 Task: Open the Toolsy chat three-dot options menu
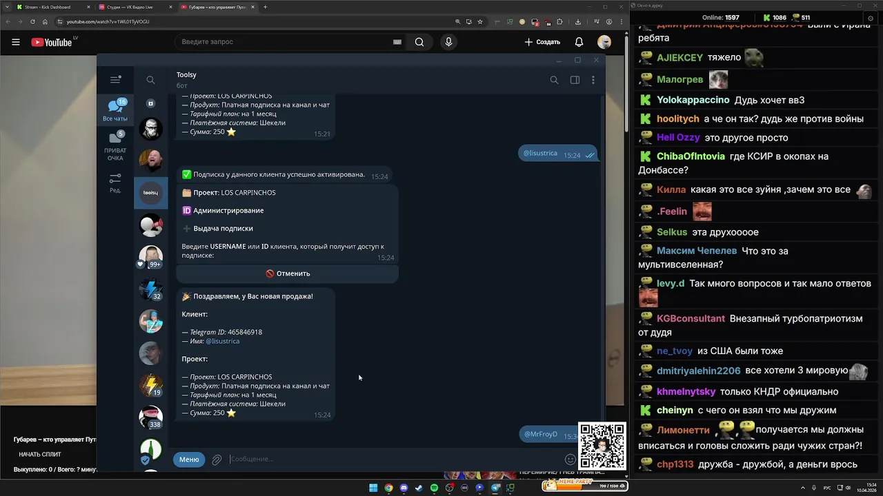click(593, 80)
